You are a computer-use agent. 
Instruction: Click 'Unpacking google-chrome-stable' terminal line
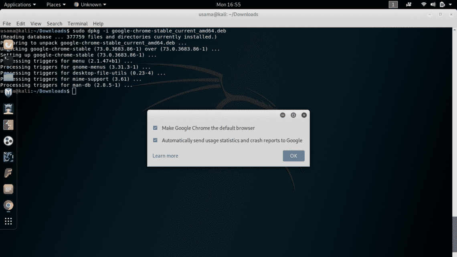(110, 49)
